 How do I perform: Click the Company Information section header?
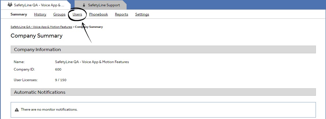[38, 50]
